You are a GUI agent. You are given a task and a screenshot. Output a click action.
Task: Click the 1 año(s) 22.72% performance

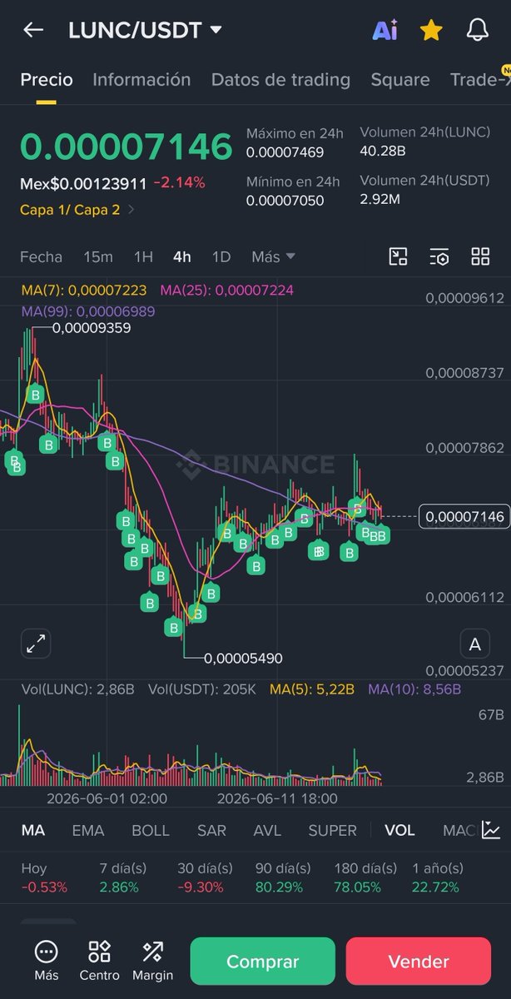pyautogui.click(x=438, y=877)
